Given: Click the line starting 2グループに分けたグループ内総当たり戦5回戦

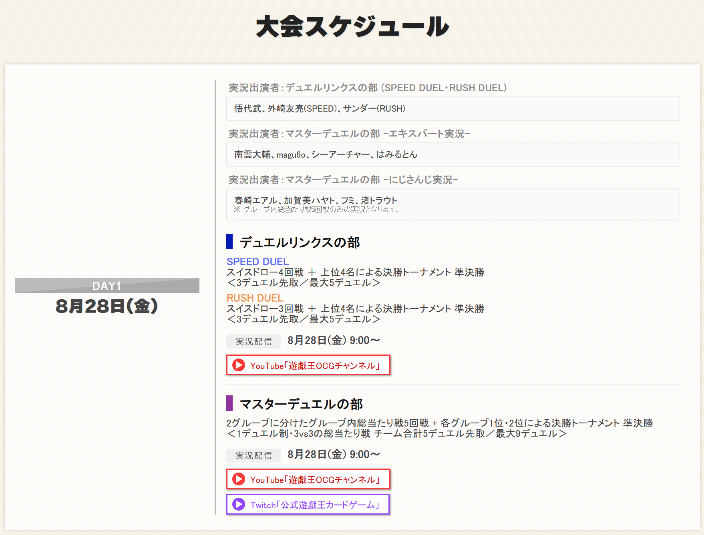Looking at the screenshot, I should coord(440,423).
